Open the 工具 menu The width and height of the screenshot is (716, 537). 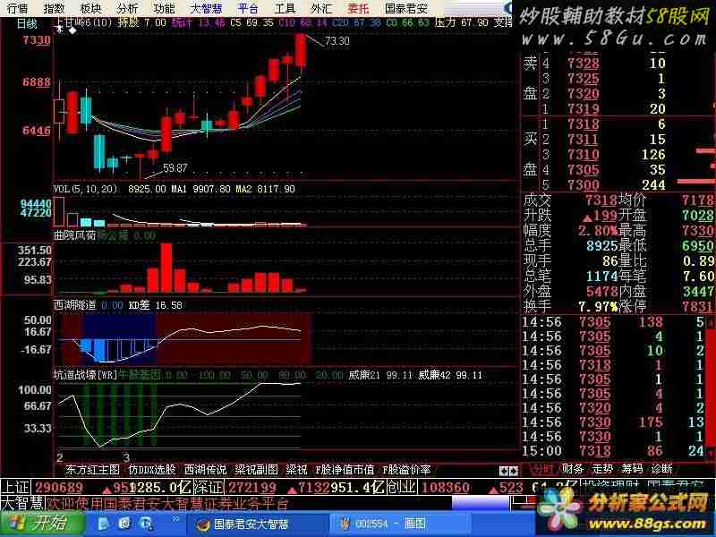(285, 9)
